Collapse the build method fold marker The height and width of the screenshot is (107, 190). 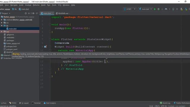tap(50, 47)
